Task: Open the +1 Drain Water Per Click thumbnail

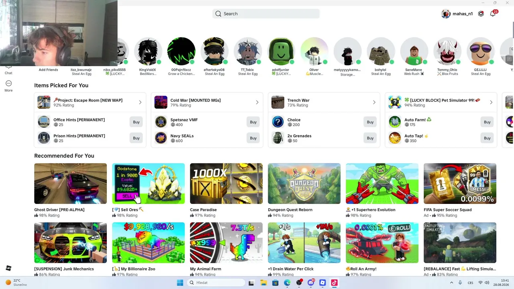Action: click(304, 243)
